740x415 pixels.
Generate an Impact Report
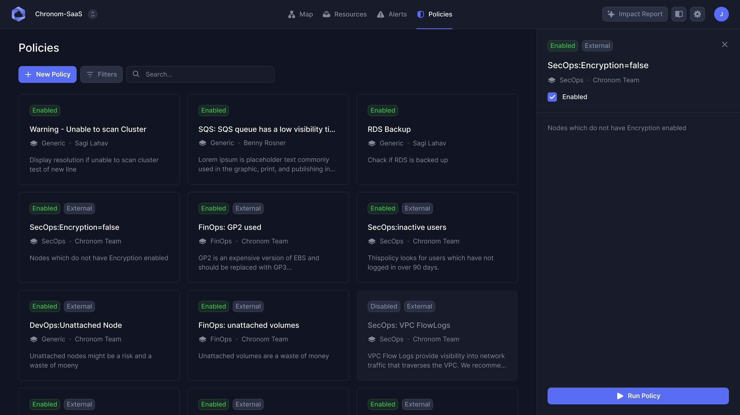(634, 14)
